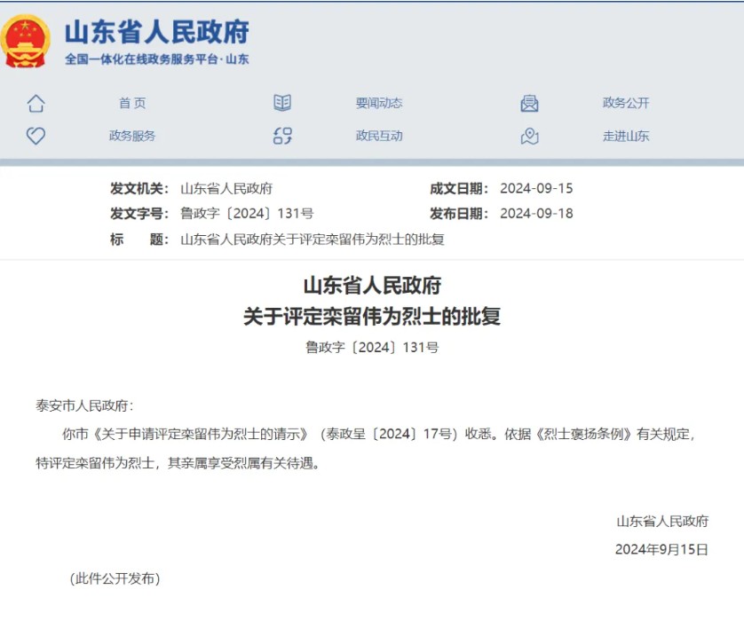Click the 山东省人民政府 site title
Viewport: 744px width, 621px height.
[156, 32]
